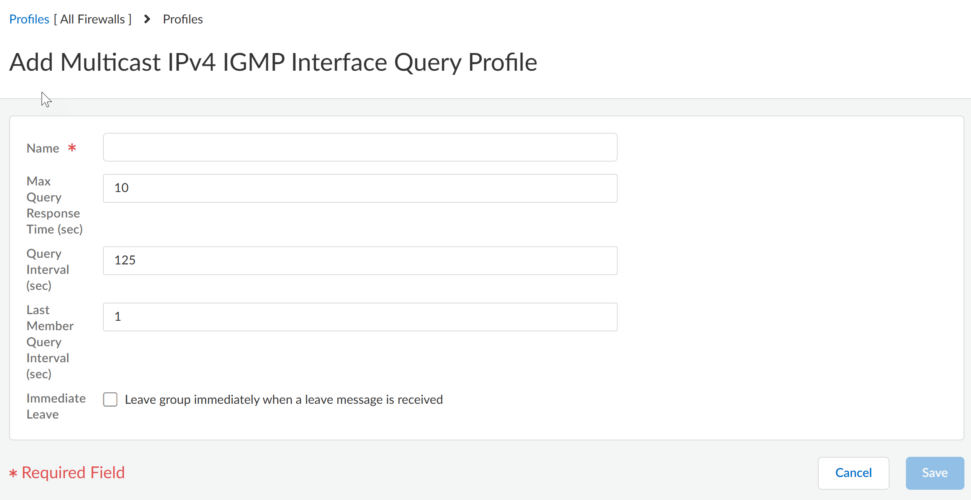This screenshot has height=500, width=971.
Task: Enable the Immediate Leave checkbox
Action: click(110, 399)
